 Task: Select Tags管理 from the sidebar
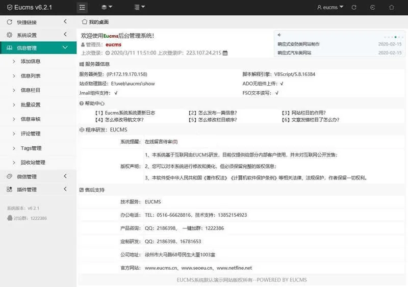click(31, 148)
